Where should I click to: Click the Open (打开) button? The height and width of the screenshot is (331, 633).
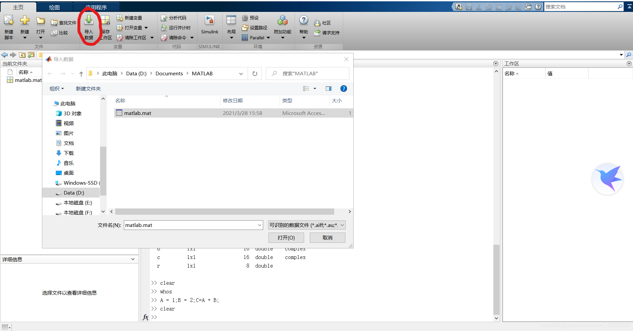pos(286,238)
